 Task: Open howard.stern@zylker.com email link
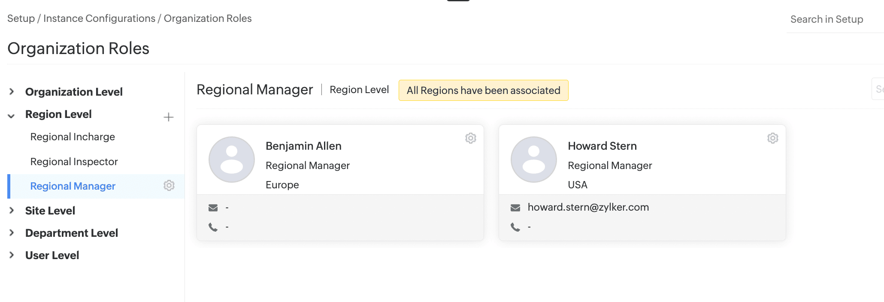(588, 207)
